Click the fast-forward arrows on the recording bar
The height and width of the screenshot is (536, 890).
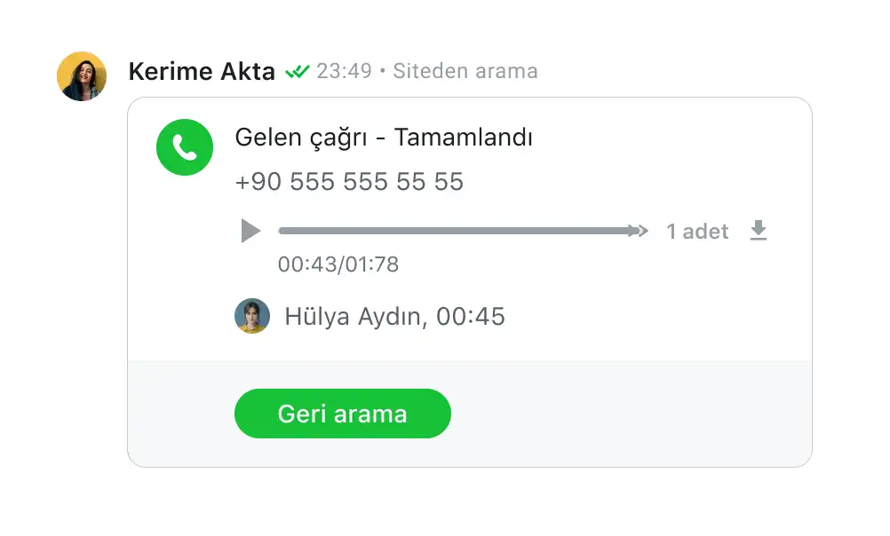pos(639,231)
